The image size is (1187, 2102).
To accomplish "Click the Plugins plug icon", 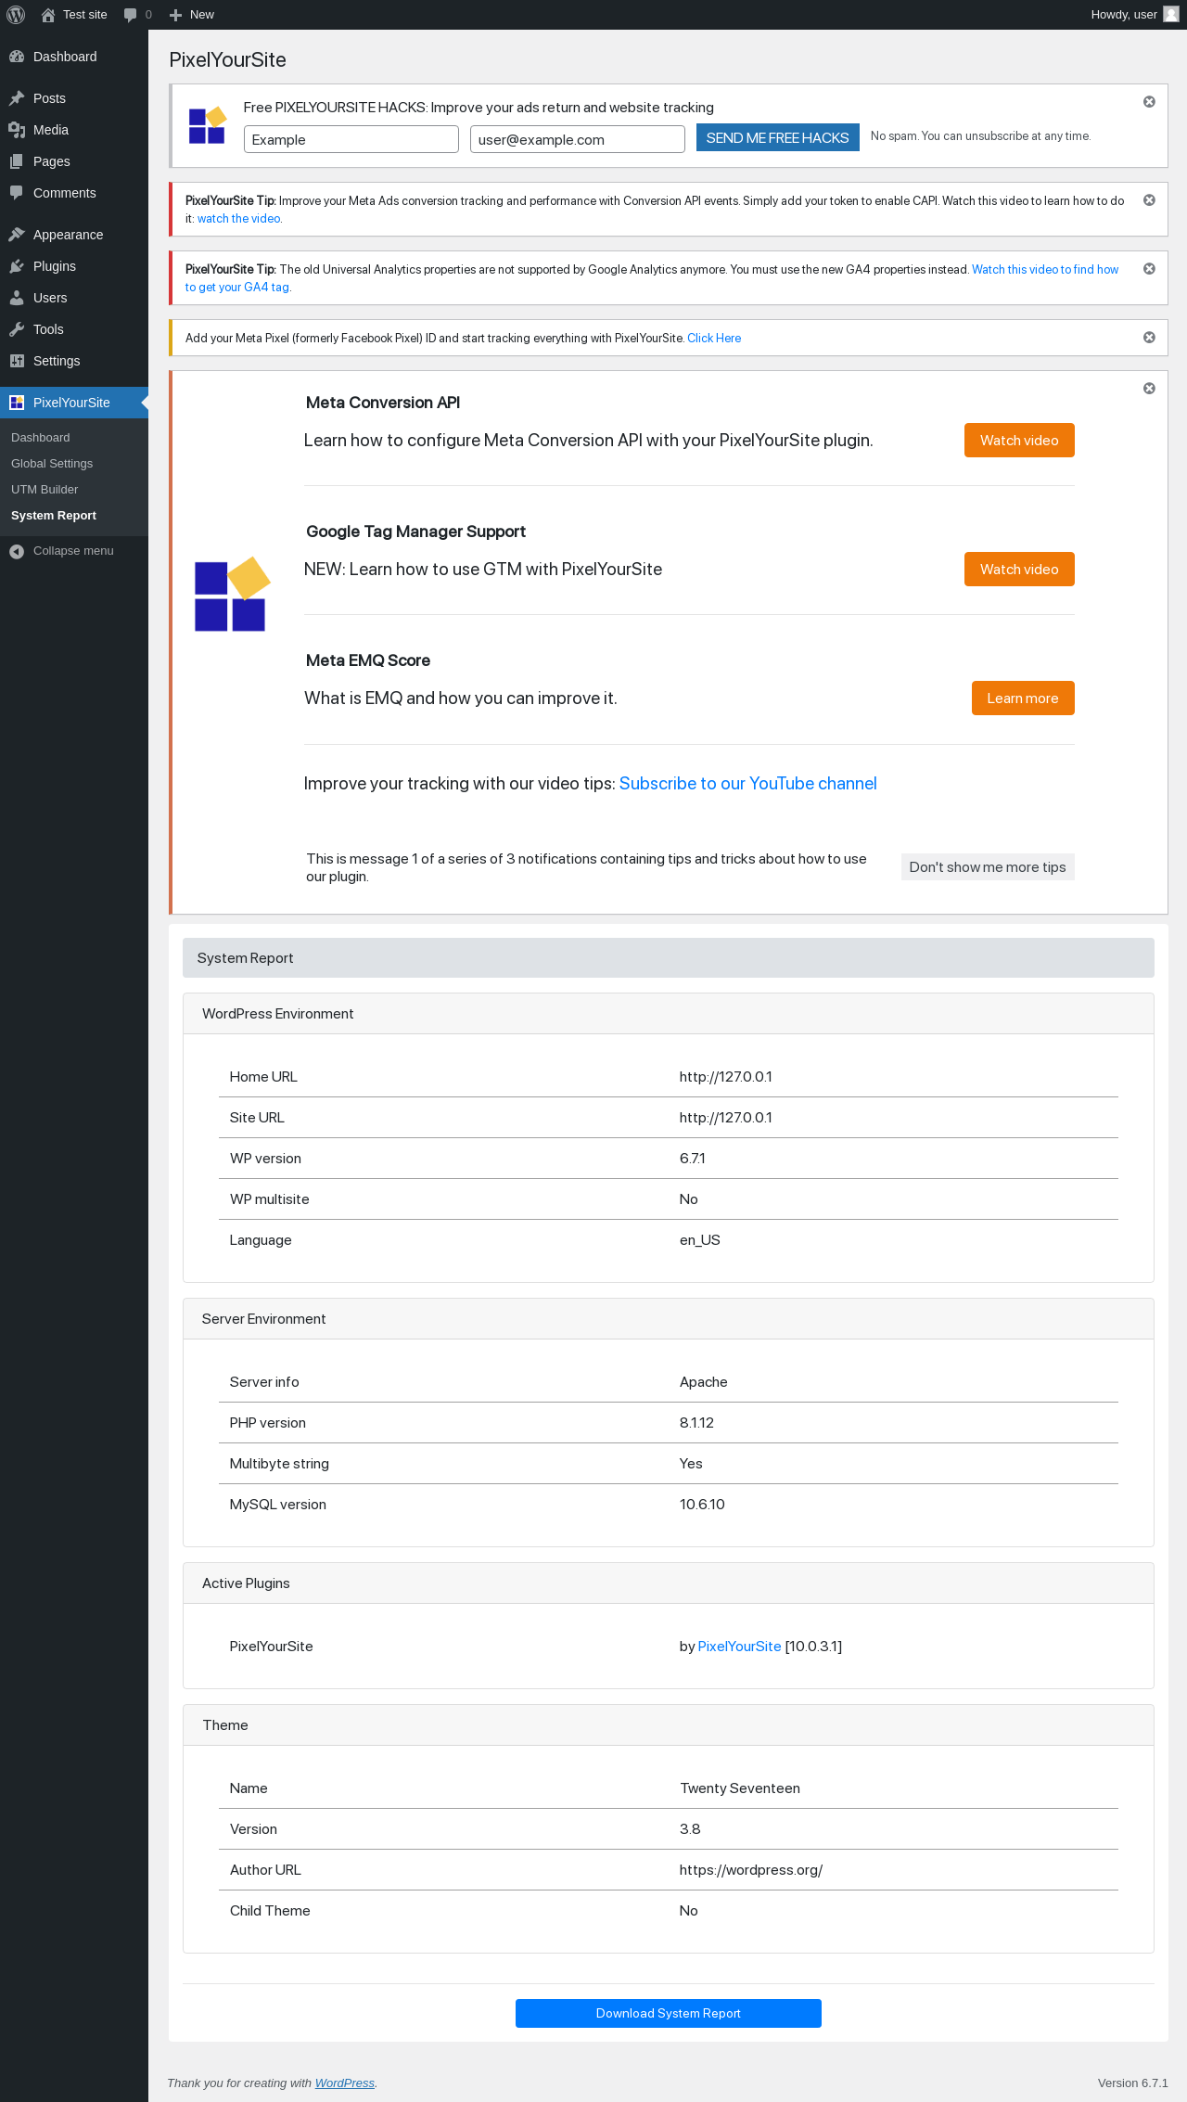I will [x=17, y=266].
